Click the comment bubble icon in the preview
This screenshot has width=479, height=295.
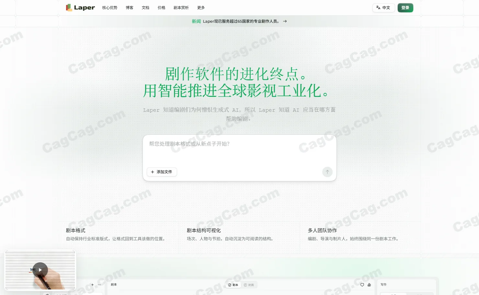362,285
